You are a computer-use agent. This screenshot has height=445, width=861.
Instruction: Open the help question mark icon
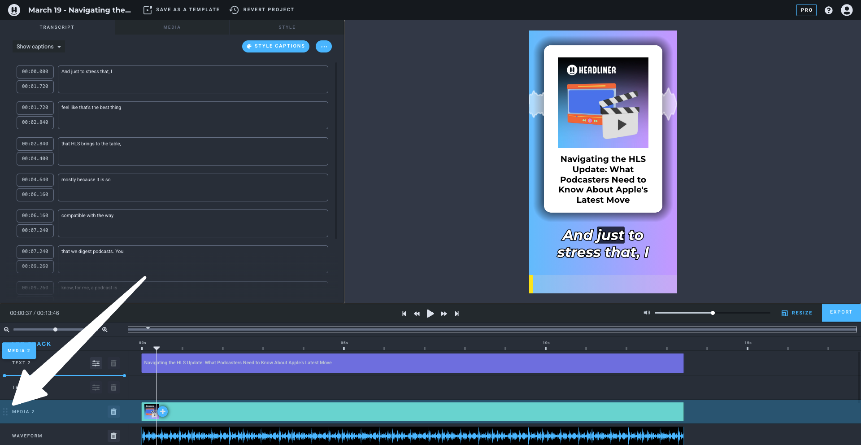tap(828, 10)
